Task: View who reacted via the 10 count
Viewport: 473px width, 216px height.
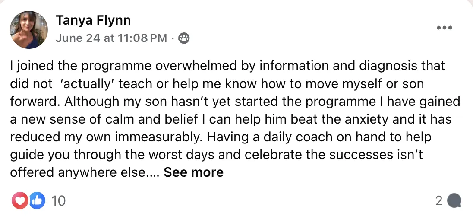Action: (x=58, y=201)
